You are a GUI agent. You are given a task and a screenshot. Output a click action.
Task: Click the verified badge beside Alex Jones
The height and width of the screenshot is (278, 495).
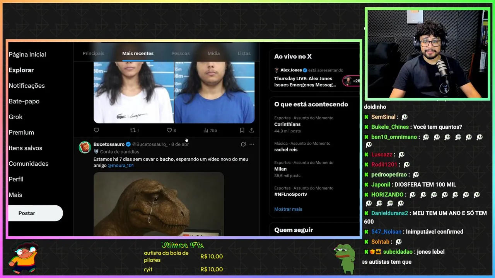305,70
